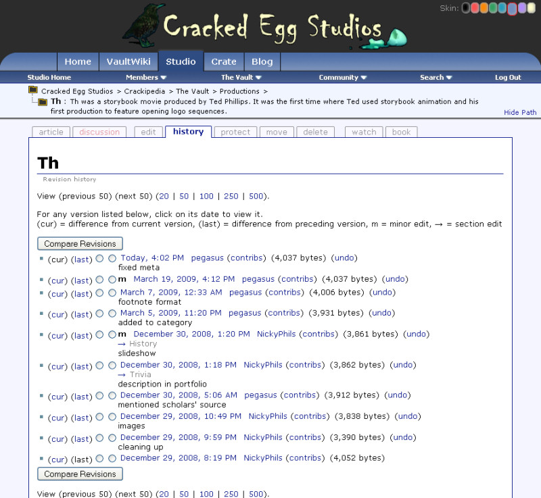
Task: Open the pegasus user link in the March 5, 2009 row
Action: 245,313
